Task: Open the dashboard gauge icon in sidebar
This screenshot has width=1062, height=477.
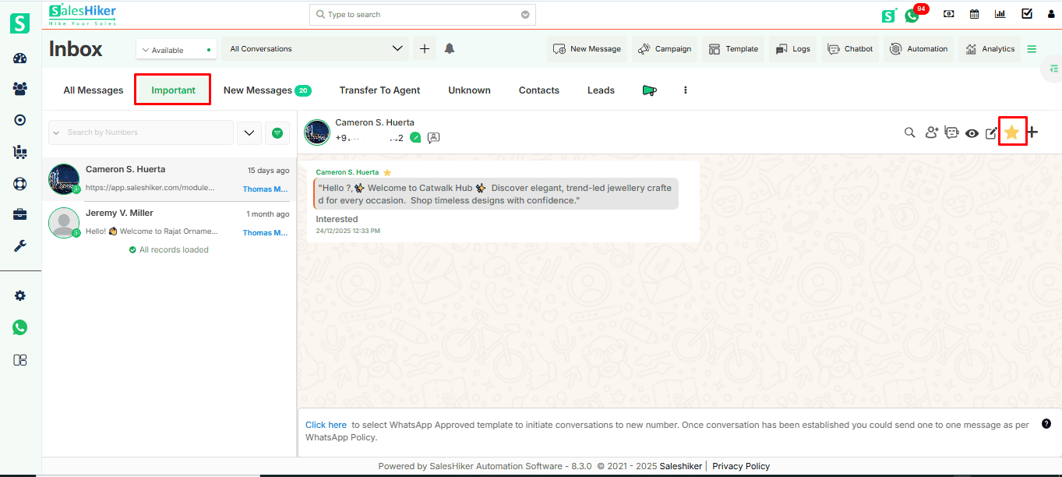Action: [20, 58]
